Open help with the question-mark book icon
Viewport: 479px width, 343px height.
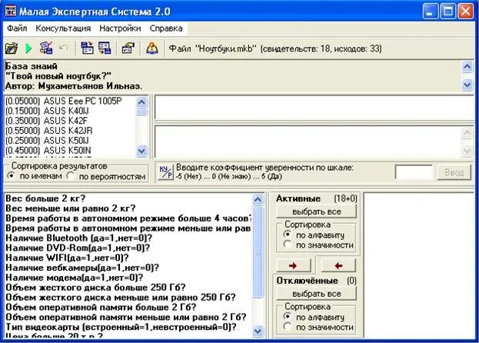pyautogui.click(x=151, y=48)
